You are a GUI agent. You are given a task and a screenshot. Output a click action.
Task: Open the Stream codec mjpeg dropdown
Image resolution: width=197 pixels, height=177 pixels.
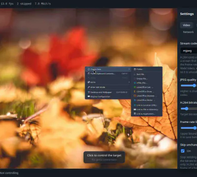coord(189,51)
